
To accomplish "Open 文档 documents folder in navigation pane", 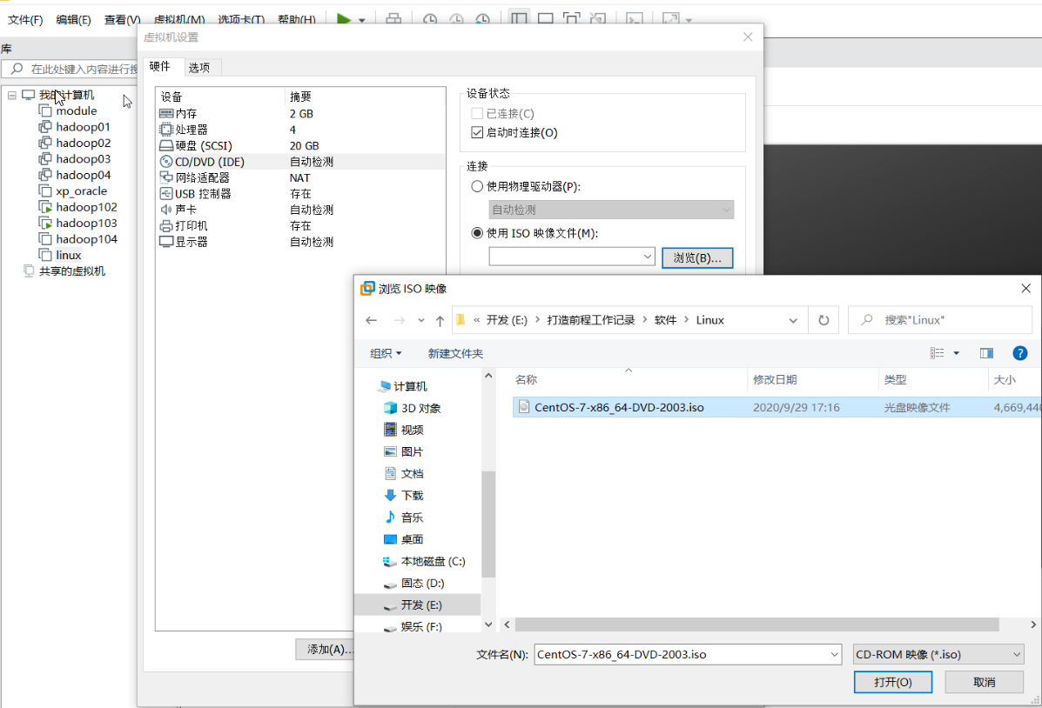I will pyautogui.click(x=412, y=473).
